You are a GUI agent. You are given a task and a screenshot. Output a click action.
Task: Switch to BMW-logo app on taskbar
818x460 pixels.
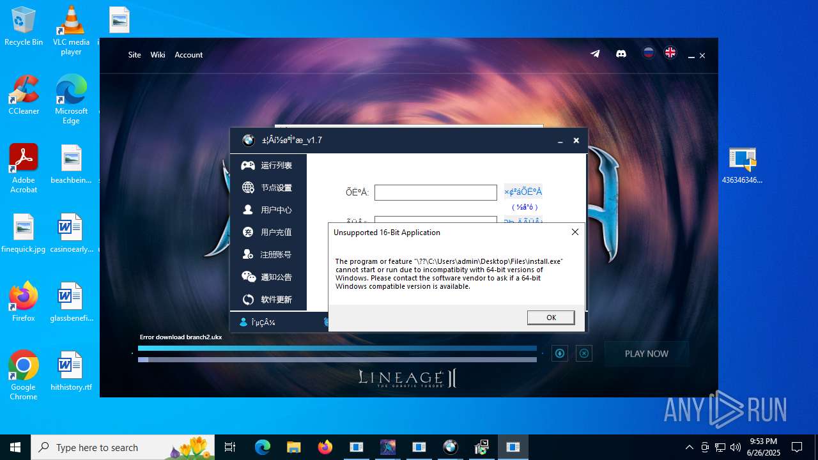[x=451, y=447]
